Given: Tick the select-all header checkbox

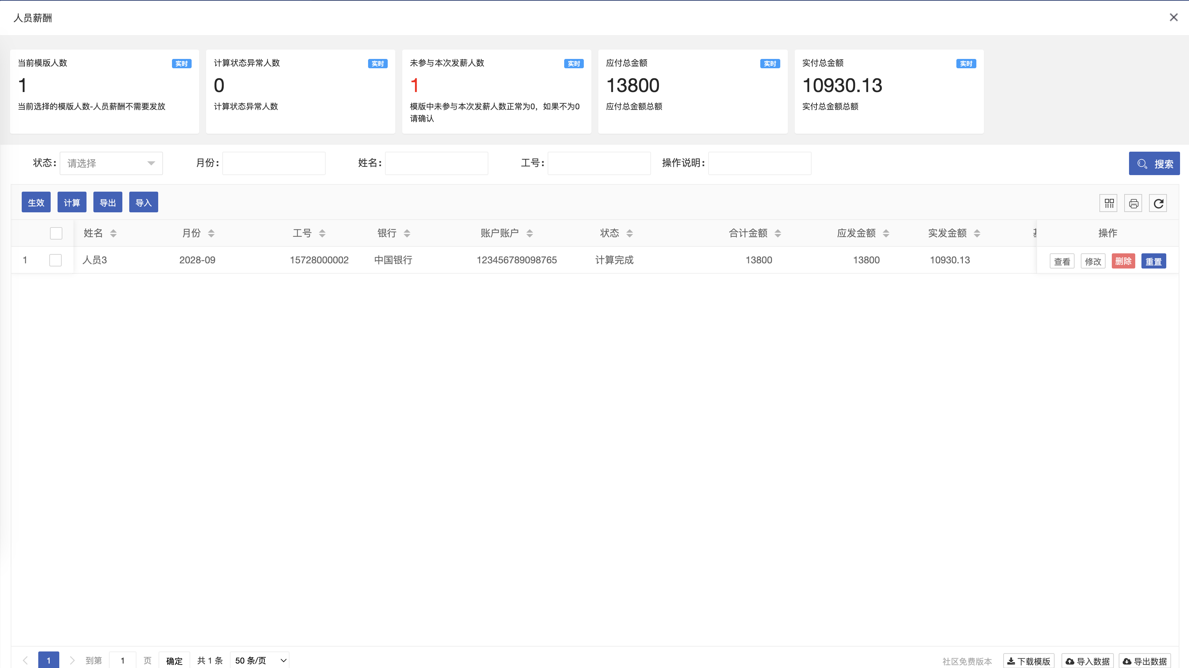Looking at the screenshot, I should pos(56,234).
